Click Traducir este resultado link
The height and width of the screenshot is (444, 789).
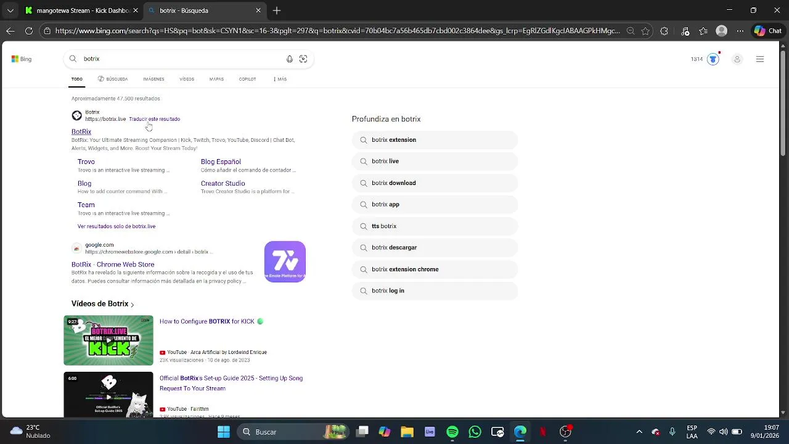click(154, 119)
